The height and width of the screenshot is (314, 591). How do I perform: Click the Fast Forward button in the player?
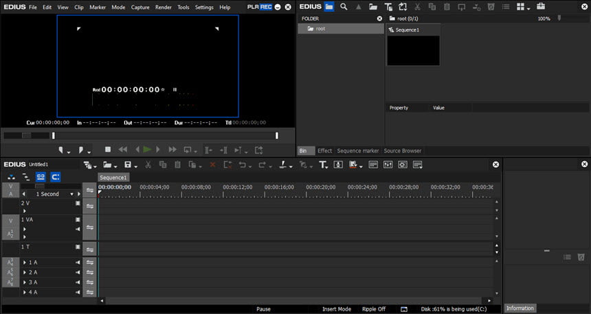pyautogui.click(x=172, y=150)
